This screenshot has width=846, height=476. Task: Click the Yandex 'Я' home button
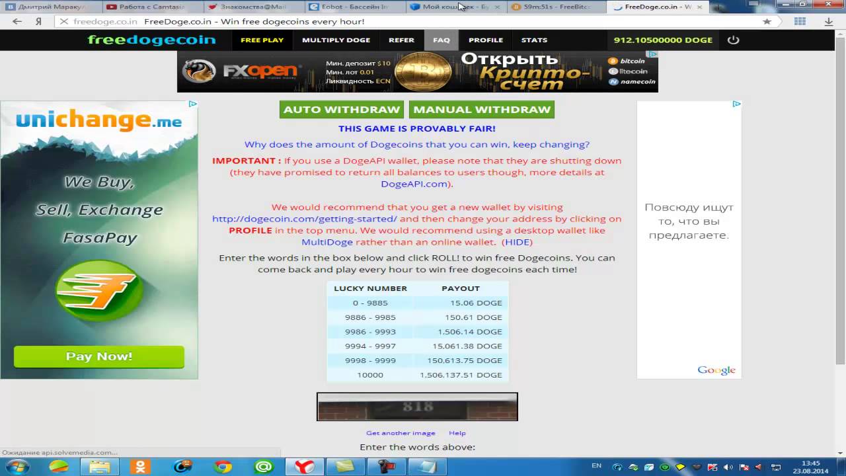click(38, 21)
